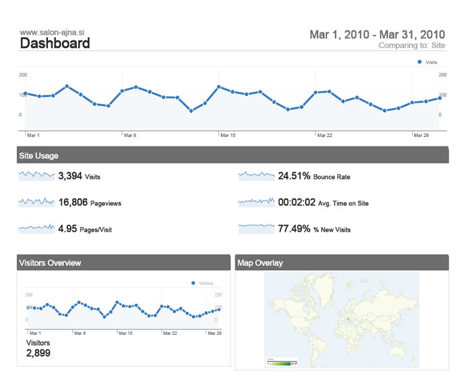This screenshot has height=391, width=472.
Task: Open the 2,899 Visitors total
Action: pyautogui.click(x=38, y=353)
